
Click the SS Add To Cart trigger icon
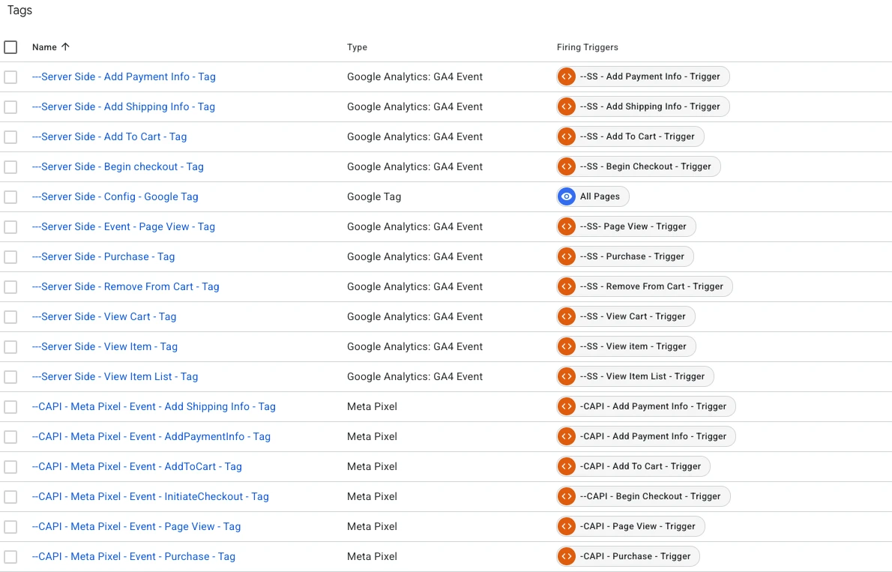[x=567, y=136]
